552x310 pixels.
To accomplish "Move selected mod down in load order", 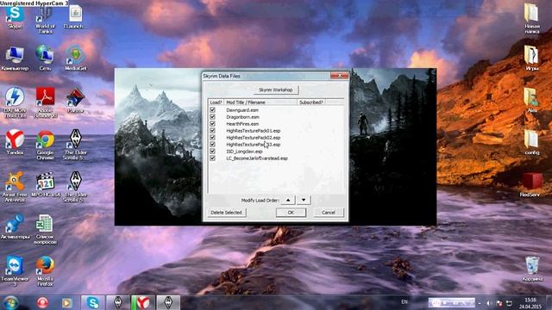I will pos(304,200).
